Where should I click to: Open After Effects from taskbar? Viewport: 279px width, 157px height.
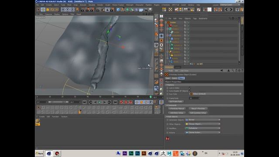(125, 154)
